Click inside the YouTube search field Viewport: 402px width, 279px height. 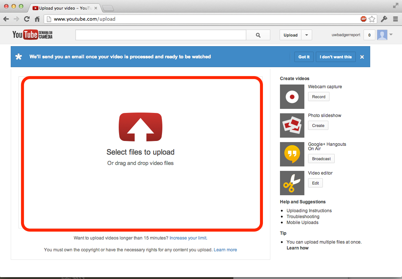point(161,35)
